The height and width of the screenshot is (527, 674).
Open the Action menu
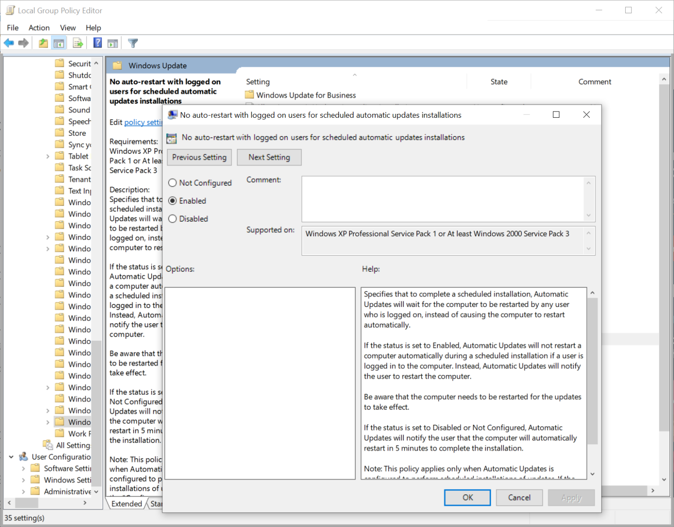pyautogui.click(x=39, y=28)
